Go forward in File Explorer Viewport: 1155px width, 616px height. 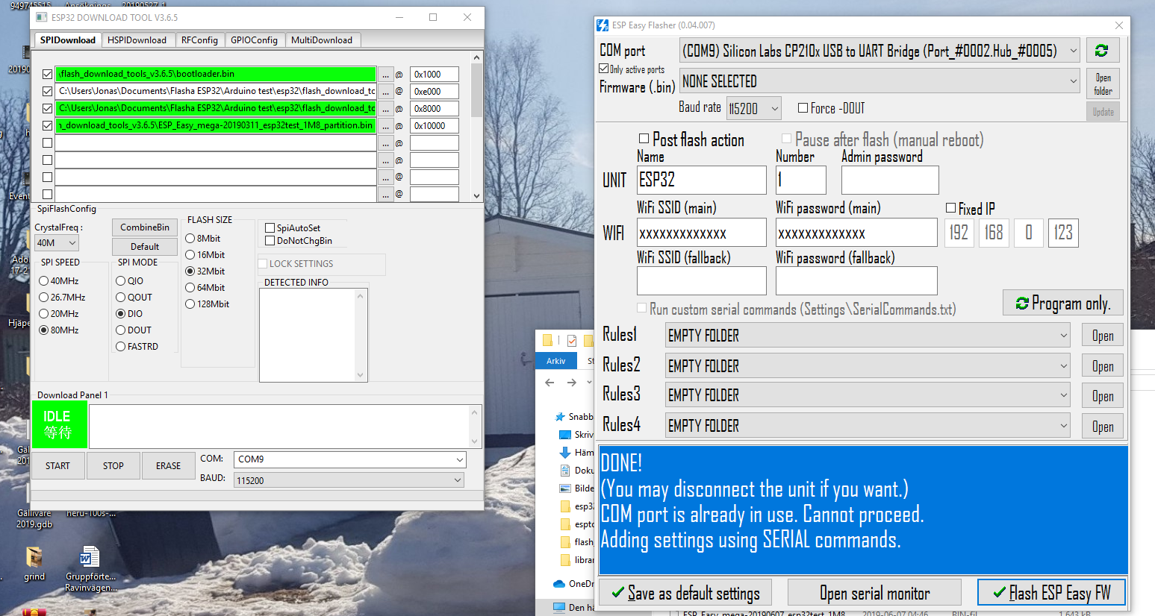click(x=572, y=383)
